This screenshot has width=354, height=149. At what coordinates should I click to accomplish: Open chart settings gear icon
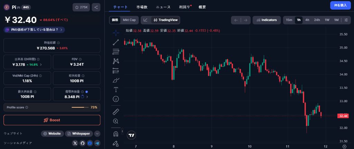tap(345, 147)
